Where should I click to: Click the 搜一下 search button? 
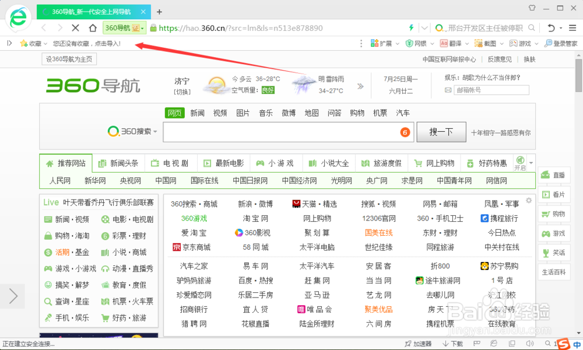[441, 132]
